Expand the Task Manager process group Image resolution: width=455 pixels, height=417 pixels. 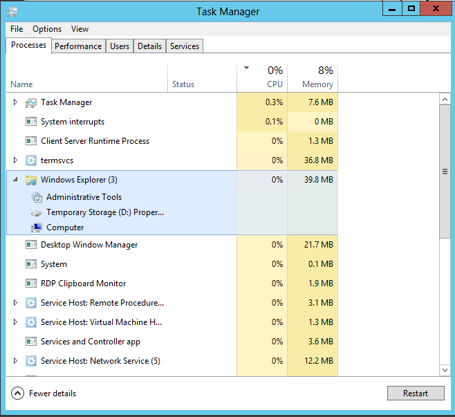tap(15, 102)
